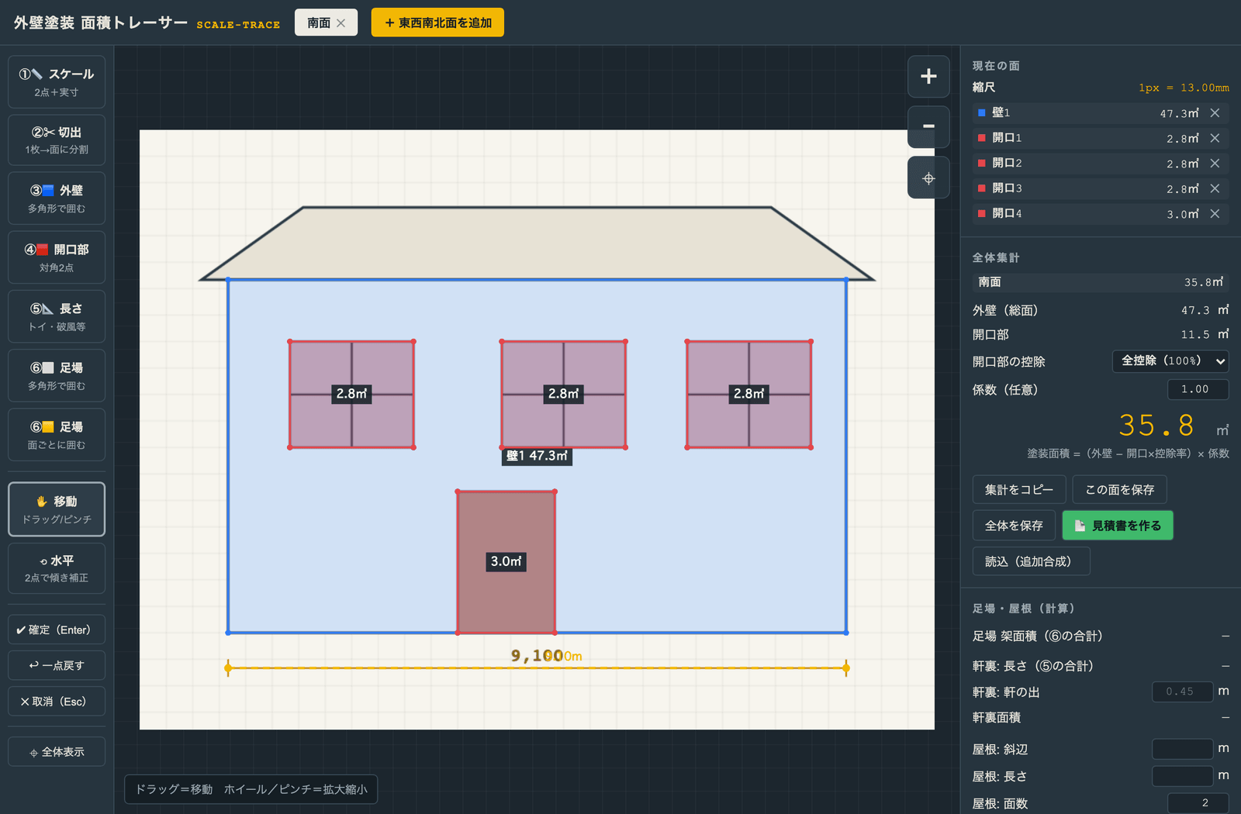This screenshot has height=814, width=1241.
Task: Click the 軒の出 input field
Action: (1183, 692)
